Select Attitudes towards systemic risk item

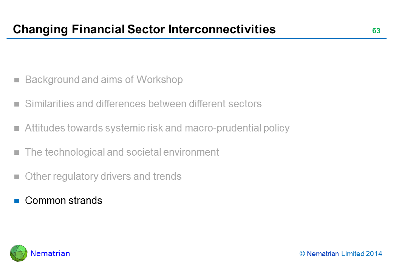[157, 128]
